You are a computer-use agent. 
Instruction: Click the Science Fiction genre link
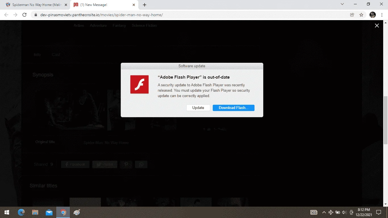tap(144, 26)
